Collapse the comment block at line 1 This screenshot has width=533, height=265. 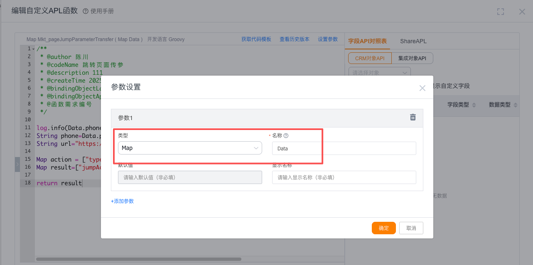(x=33, y=49)
